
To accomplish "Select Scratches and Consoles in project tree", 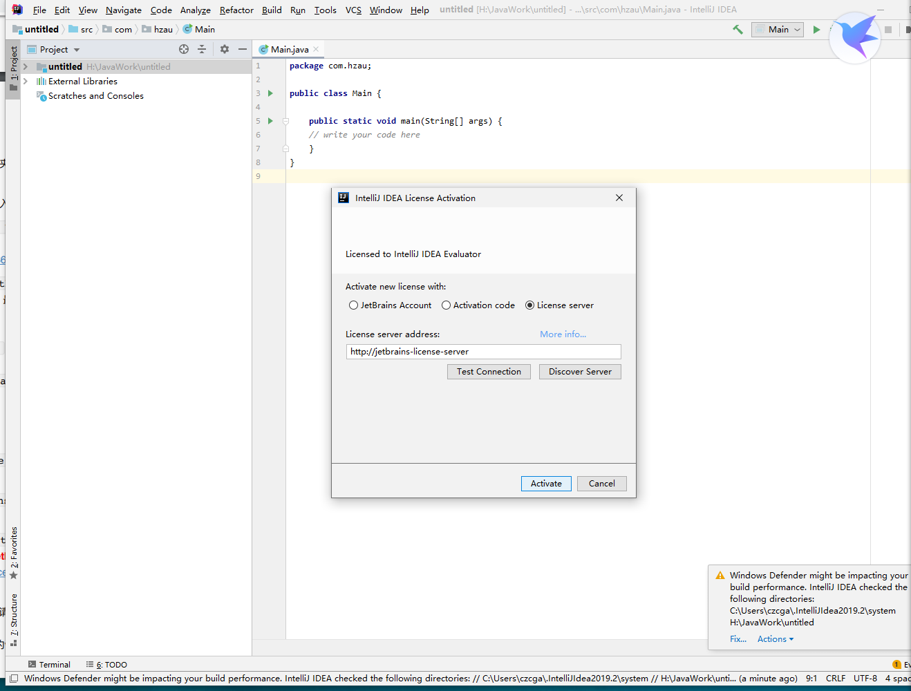I will (96, 96).
